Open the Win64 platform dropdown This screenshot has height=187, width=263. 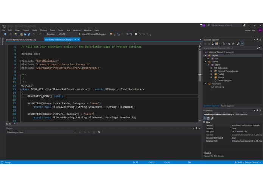[x=68, y=34]
